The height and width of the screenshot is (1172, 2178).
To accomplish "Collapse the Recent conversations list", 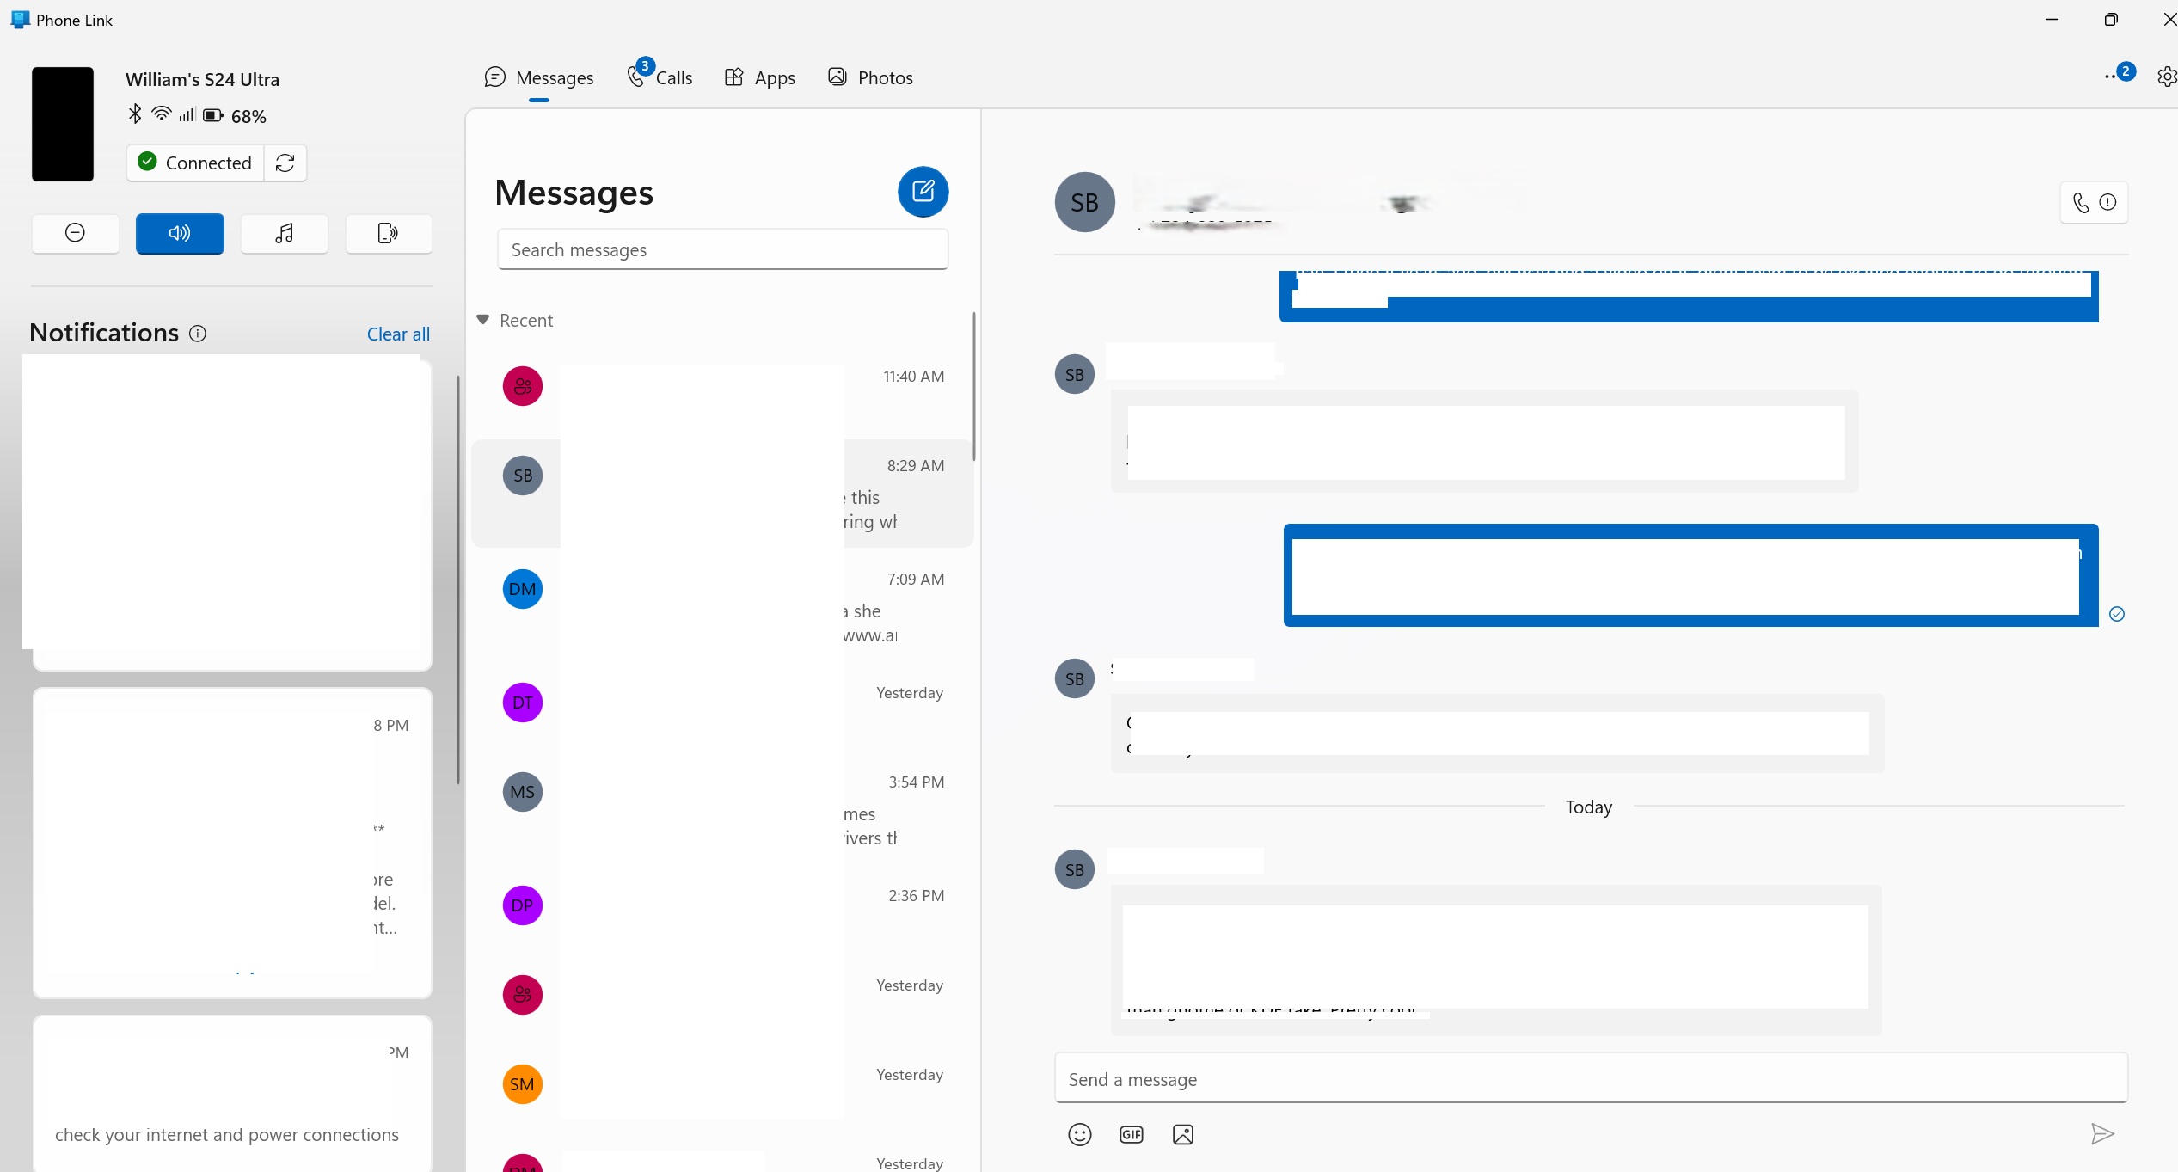I will tap(483, 320).
